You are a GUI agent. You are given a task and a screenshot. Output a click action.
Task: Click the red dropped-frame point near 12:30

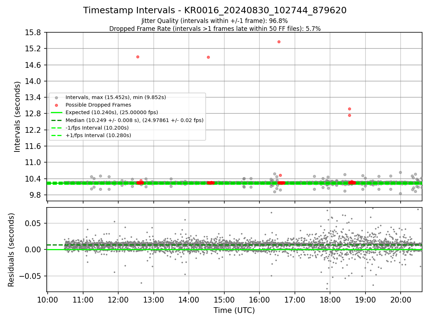[x=138, y=57]
